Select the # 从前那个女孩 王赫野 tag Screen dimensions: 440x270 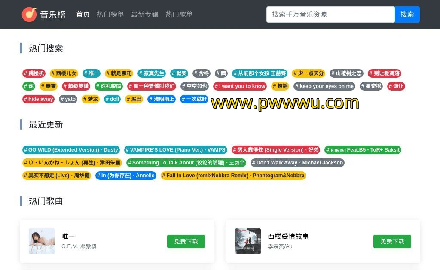click(260, 73)
